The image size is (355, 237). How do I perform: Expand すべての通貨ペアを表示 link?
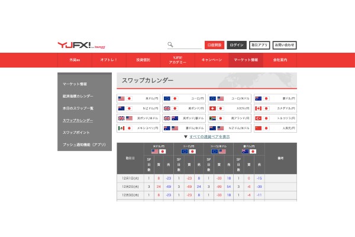coord(209,137)
